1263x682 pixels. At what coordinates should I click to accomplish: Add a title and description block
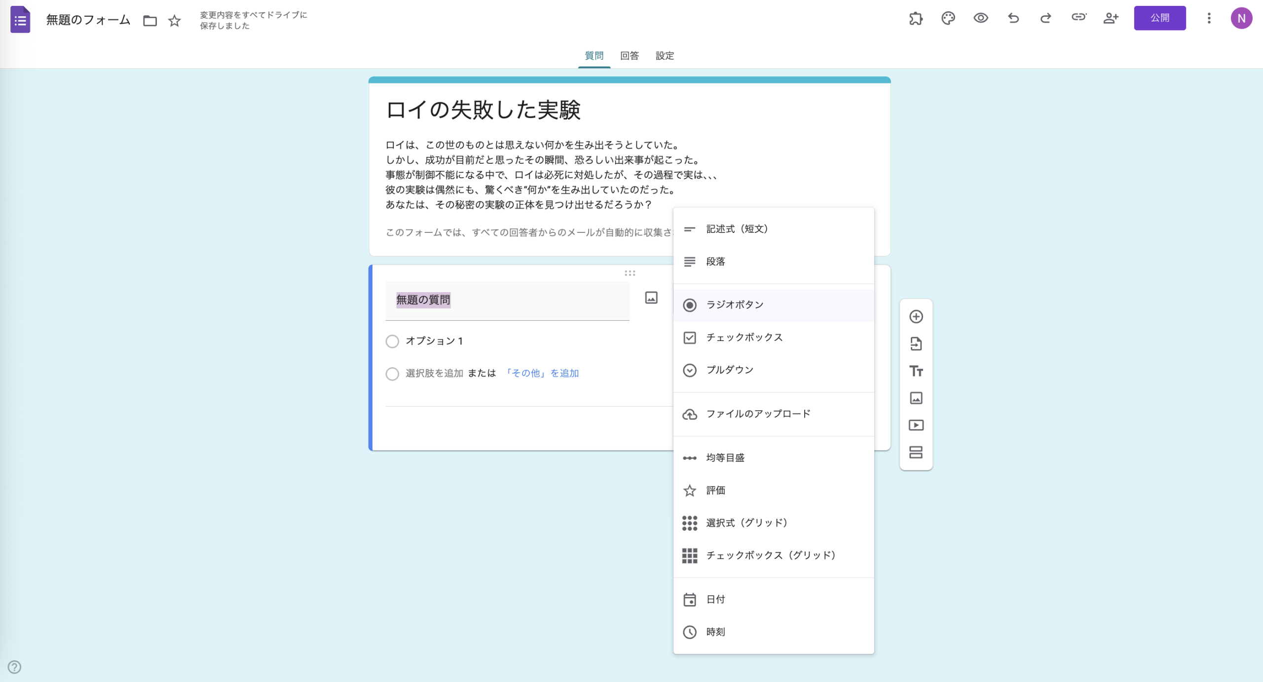[x=916, y=371]
